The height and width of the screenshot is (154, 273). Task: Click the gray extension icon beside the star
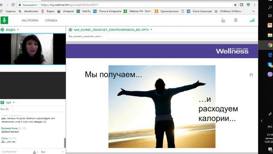click(x=241, y=5)
